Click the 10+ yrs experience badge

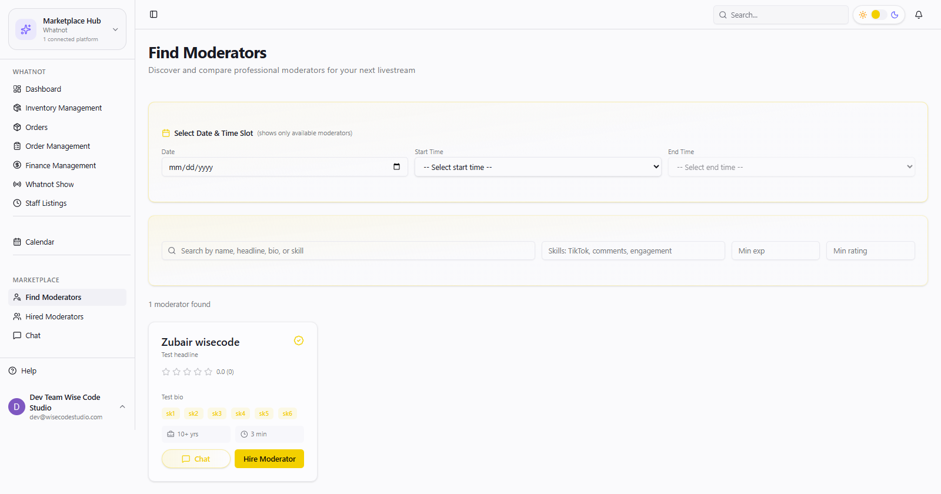196,434
